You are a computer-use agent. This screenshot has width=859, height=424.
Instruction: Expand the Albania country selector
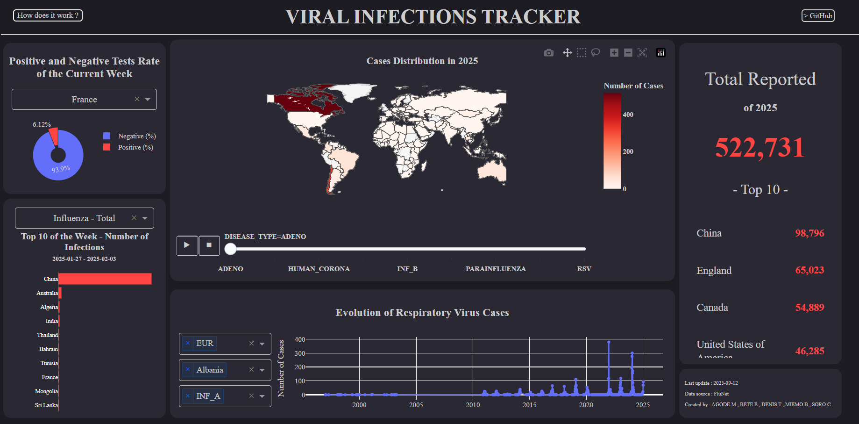tap(262, 370)
